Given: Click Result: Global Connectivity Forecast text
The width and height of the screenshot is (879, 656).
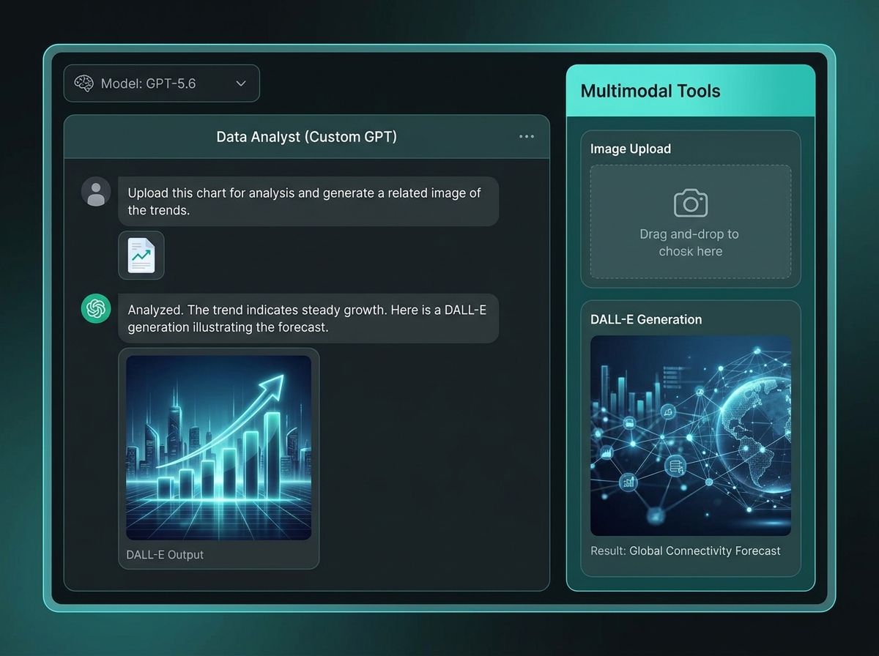Looking at the screenshot, I should point(686,551).
